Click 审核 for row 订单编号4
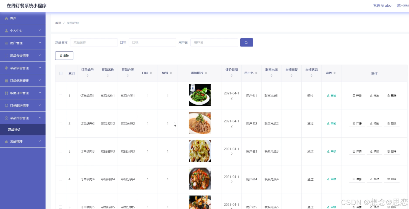The image size is (409, 209). (332, 179)
